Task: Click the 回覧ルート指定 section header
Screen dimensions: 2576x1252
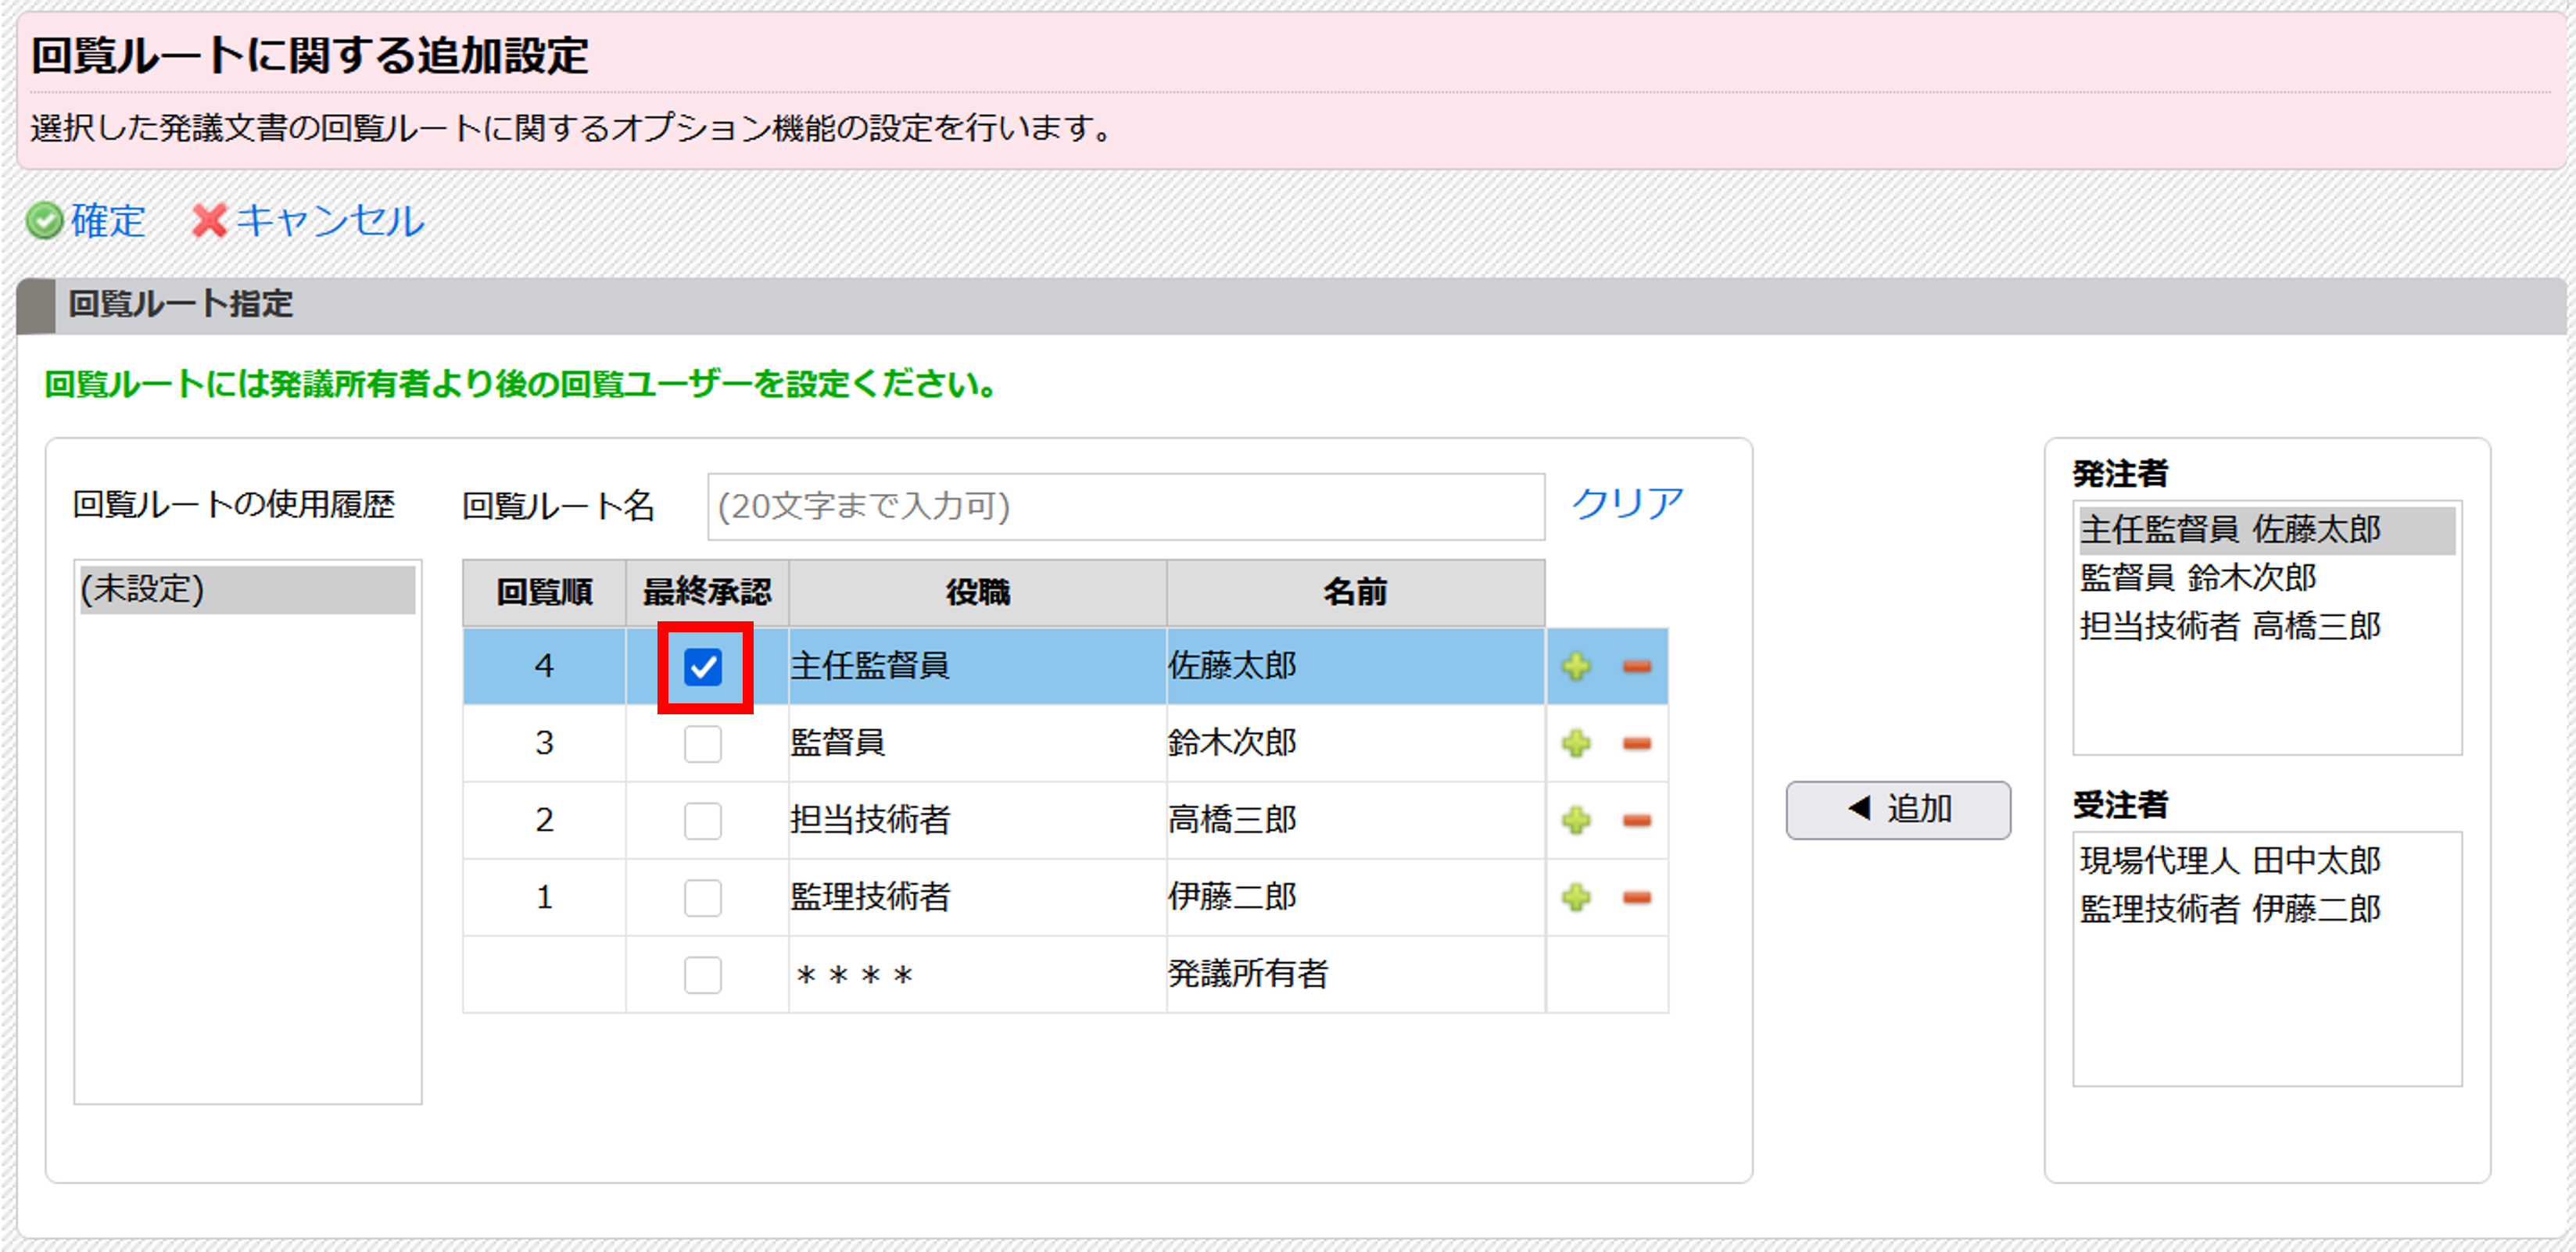Action: coord(1290,305)
